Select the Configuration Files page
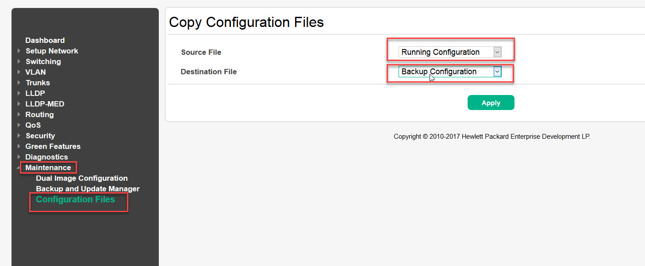Image resolution: width=645 pixels, height=266 pixels. [75, 199]
